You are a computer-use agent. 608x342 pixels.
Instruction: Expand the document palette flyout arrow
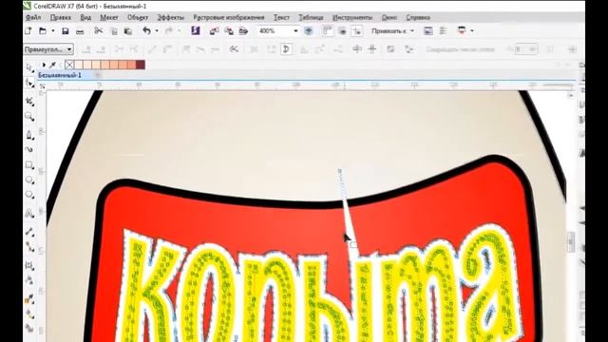click(44, 65)
